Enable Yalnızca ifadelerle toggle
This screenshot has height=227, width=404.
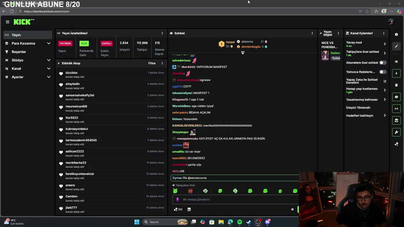pyautogui.click(x=383, y=72)
